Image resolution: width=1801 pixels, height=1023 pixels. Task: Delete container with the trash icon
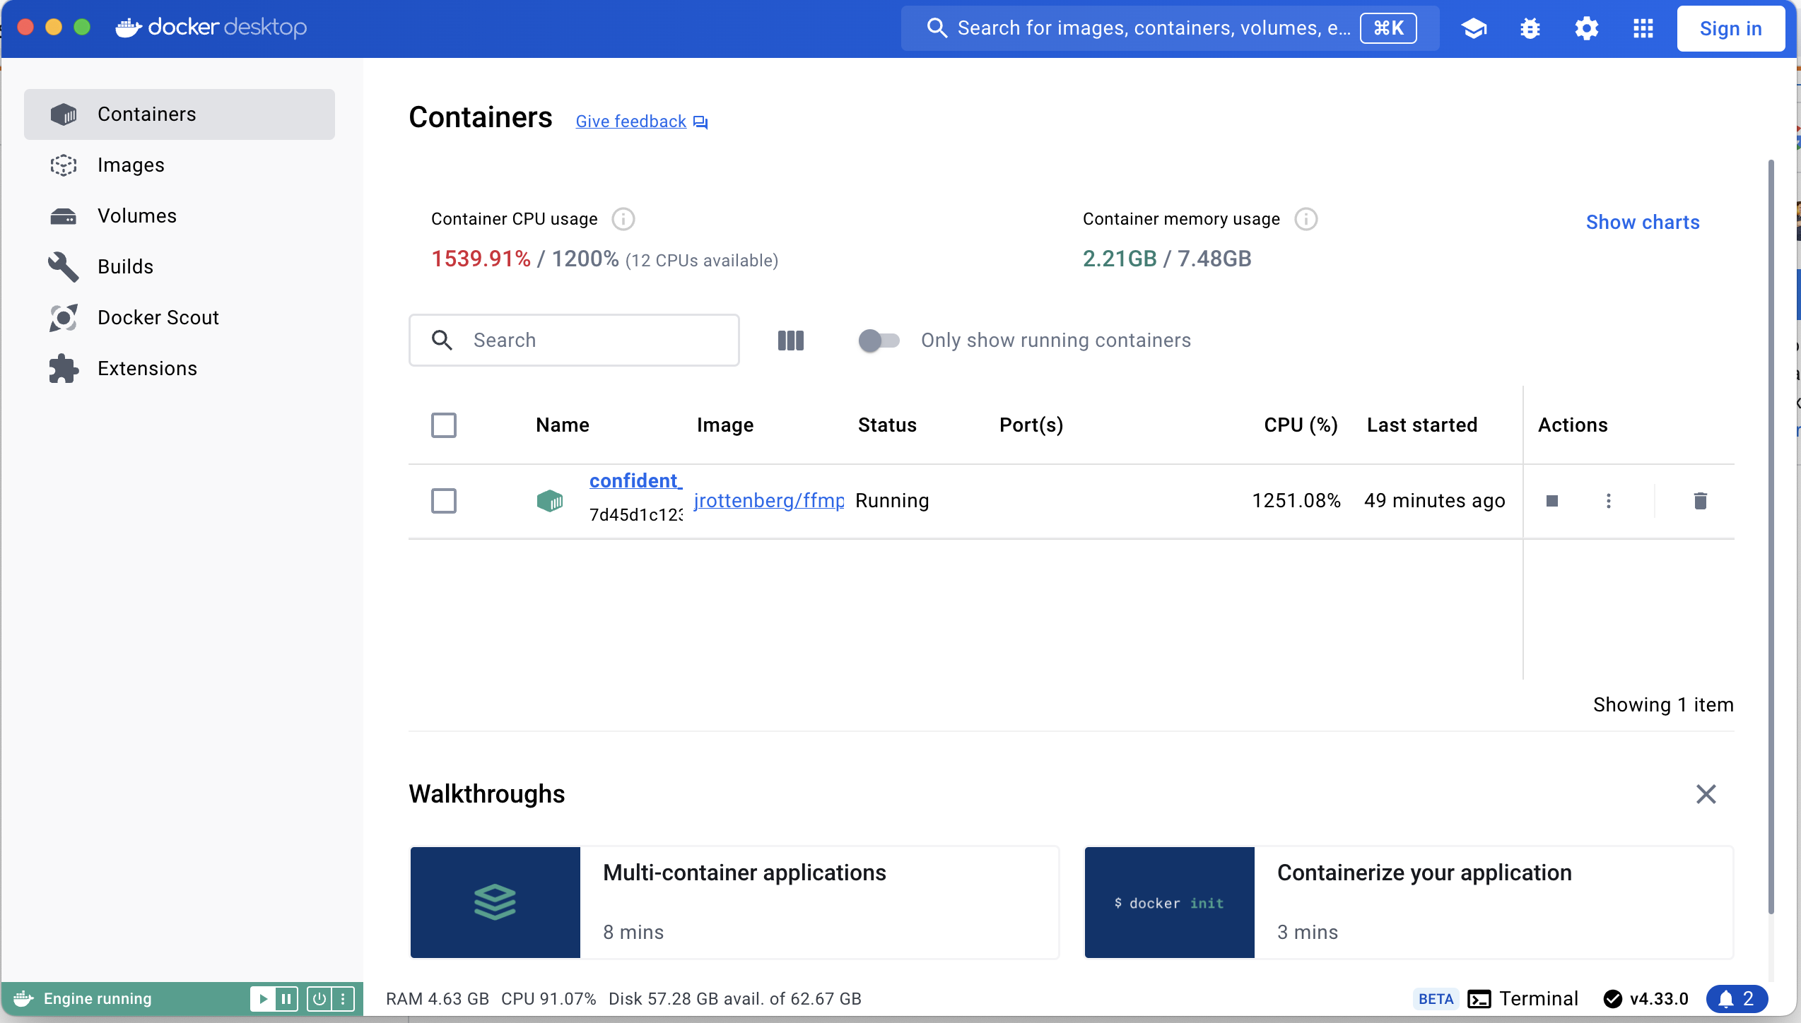point(1701,501)
